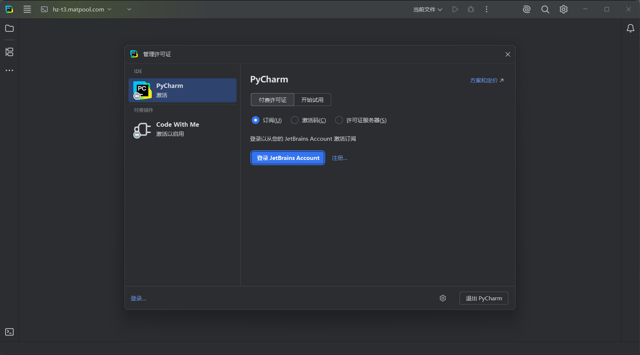This screenshot has height=355, width=640.
Task: Click 登录 JetBrains Account button
Action: point(288,158)
